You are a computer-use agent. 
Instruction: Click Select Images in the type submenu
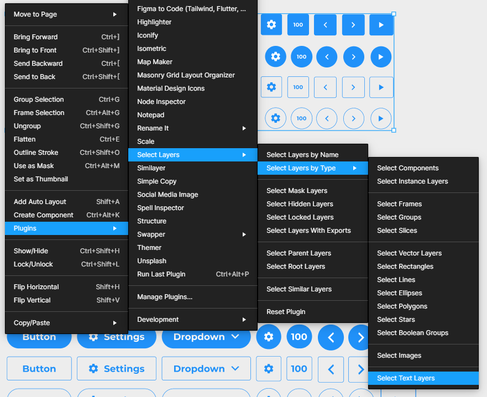(423, 356)
